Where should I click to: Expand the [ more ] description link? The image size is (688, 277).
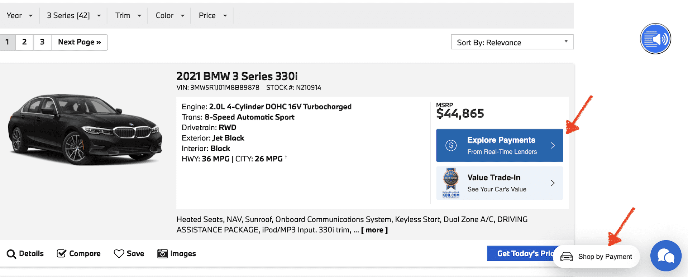tap(374, 230)
